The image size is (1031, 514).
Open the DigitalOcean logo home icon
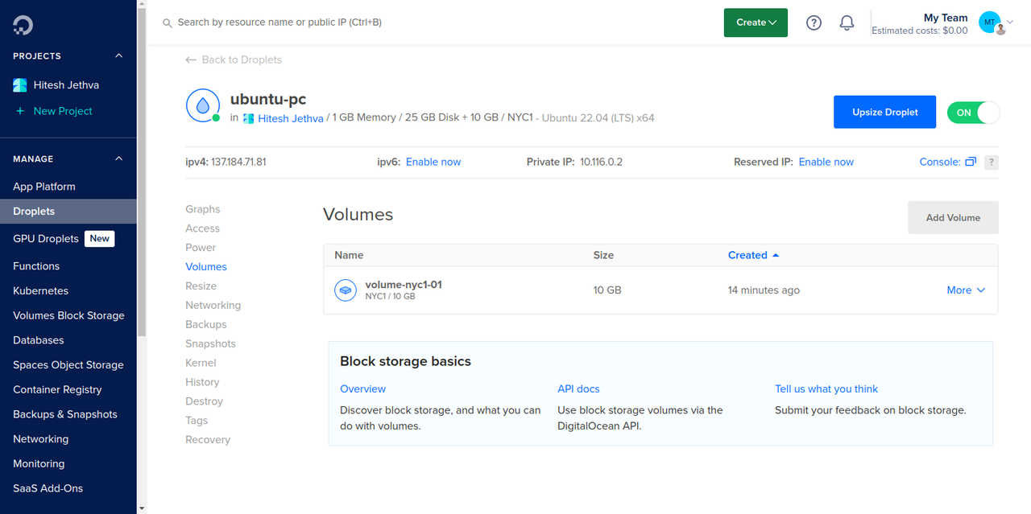coord(23,25)
